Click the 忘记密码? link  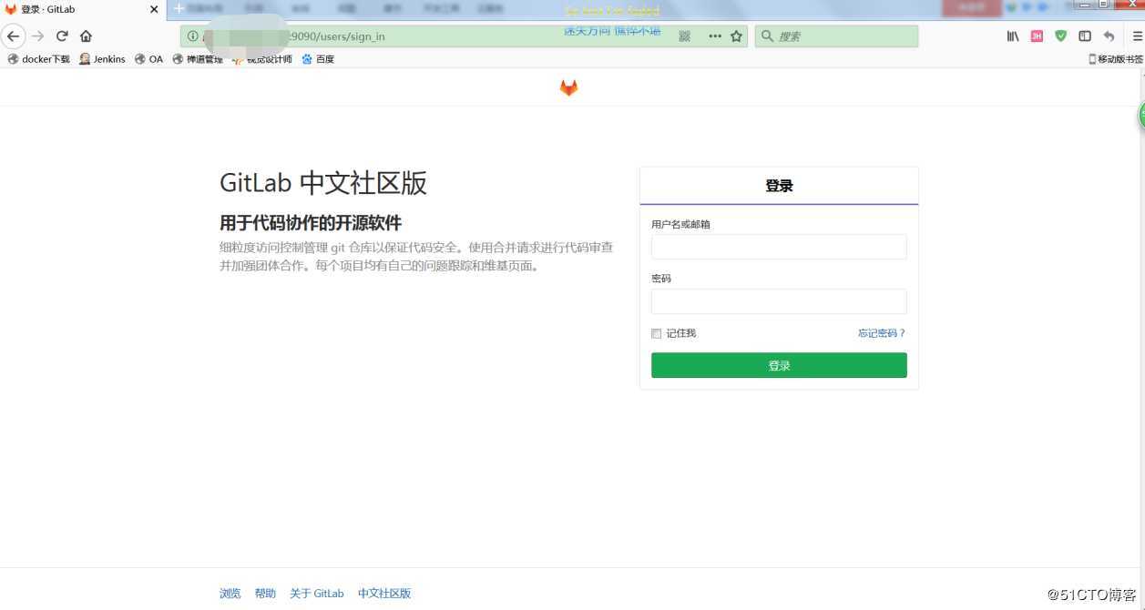click(x=882, y=333)
